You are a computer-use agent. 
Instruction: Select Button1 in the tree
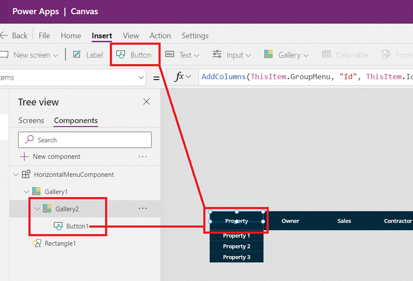tap(77, 226)
